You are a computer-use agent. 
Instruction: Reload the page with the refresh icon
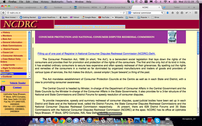[x=124, y=13]
